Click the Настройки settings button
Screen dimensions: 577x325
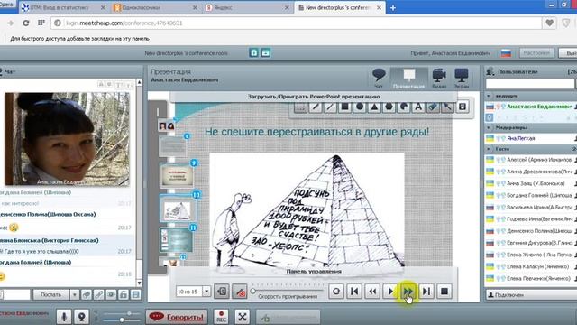coord(536,53)
